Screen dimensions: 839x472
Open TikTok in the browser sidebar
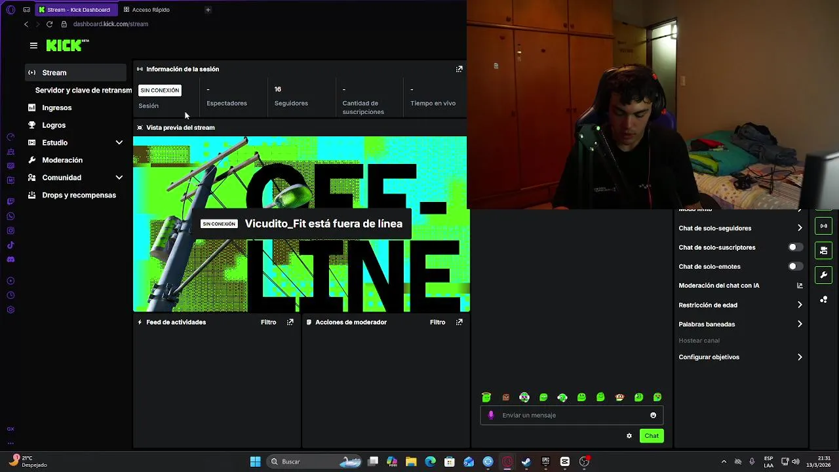coord(10,245)
